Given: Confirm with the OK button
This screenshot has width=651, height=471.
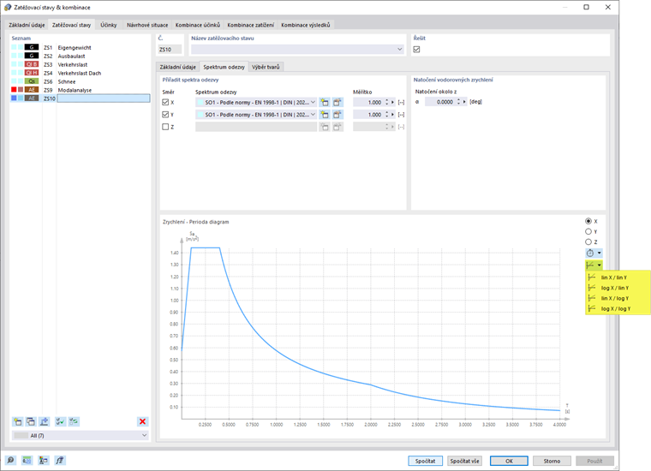Looking at the screenshot, I should [x=509, y=461].
